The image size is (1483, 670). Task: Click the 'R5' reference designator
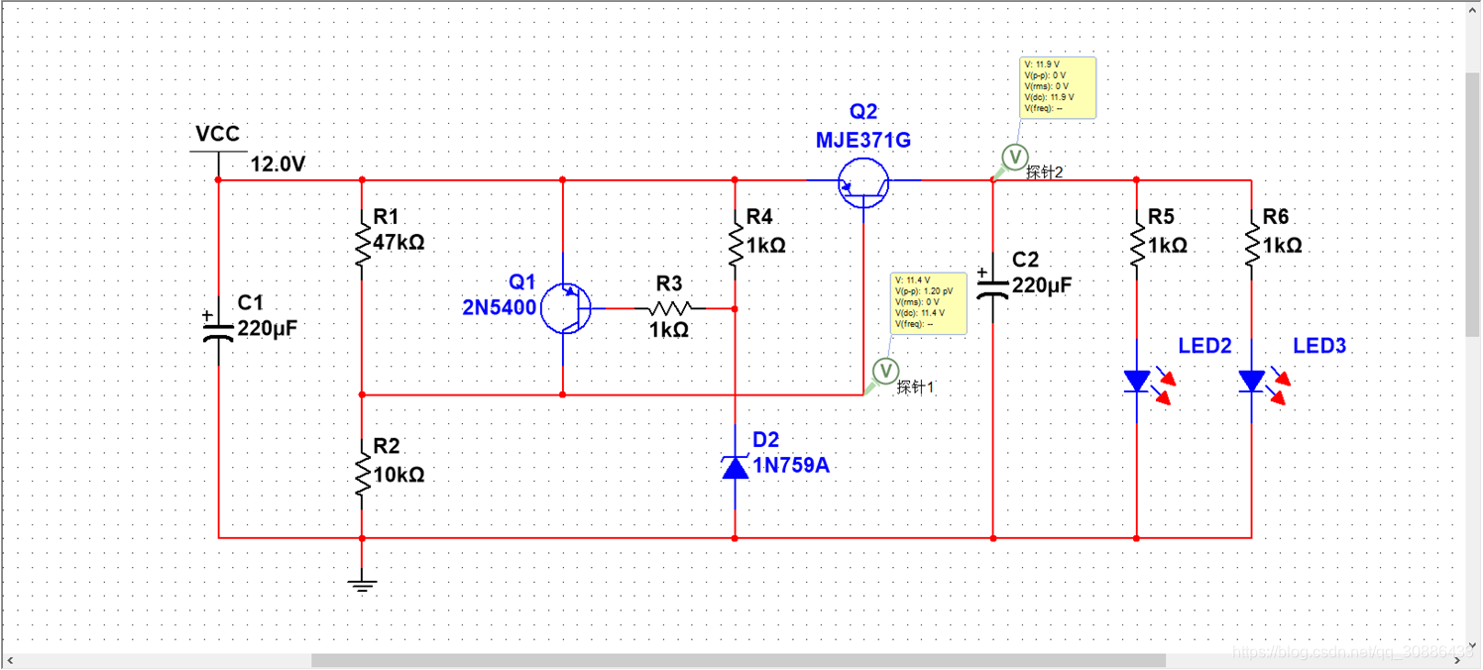(x=1161, y=217)
